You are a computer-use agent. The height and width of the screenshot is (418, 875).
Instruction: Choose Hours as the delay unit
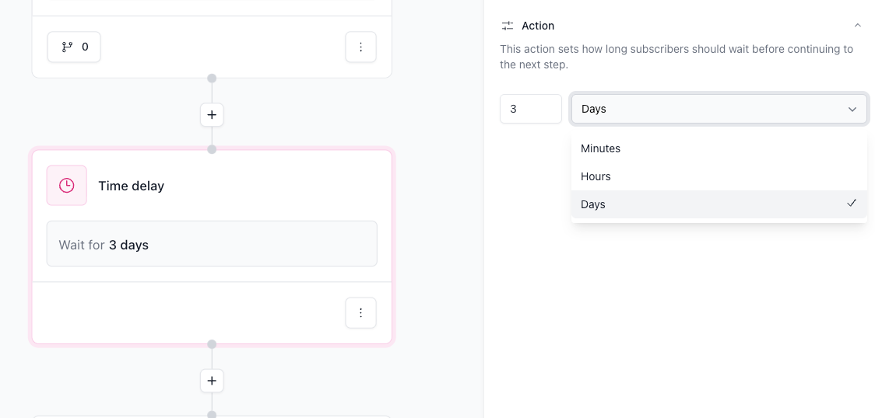tap(596, 176)
